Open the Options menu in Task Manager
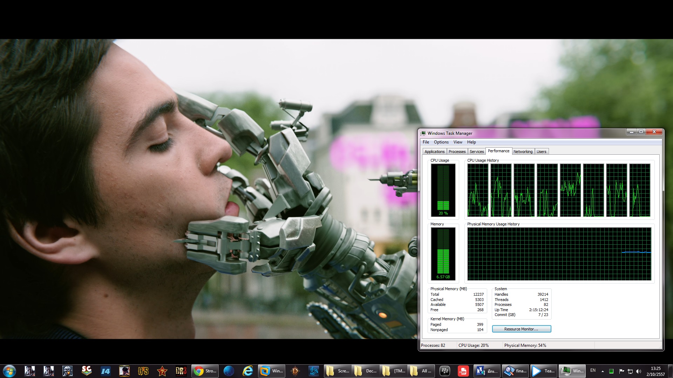The image size is (673, 378). [x=441, y=142]
